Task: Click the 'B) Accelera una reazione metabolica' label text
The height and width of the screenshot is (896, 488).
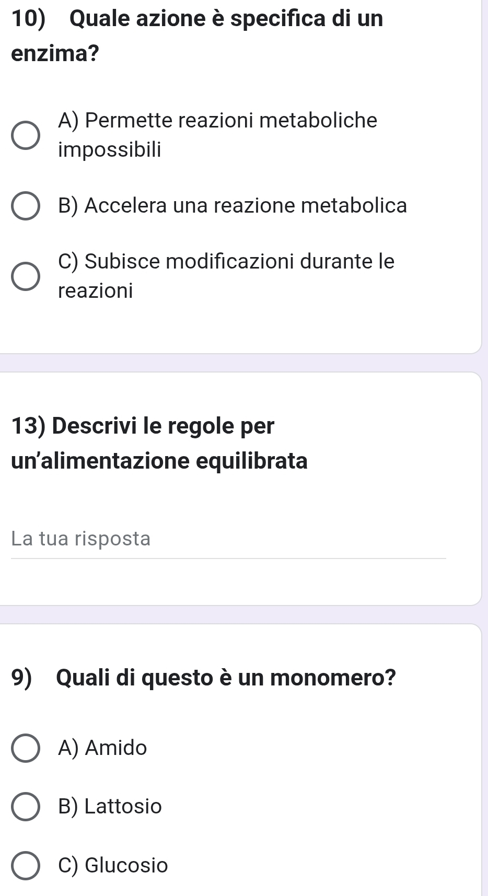Action: 233,205
